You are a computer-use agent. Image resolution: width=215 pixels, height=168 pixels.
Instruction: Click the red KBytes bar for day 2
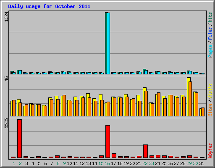pos(19,139)
